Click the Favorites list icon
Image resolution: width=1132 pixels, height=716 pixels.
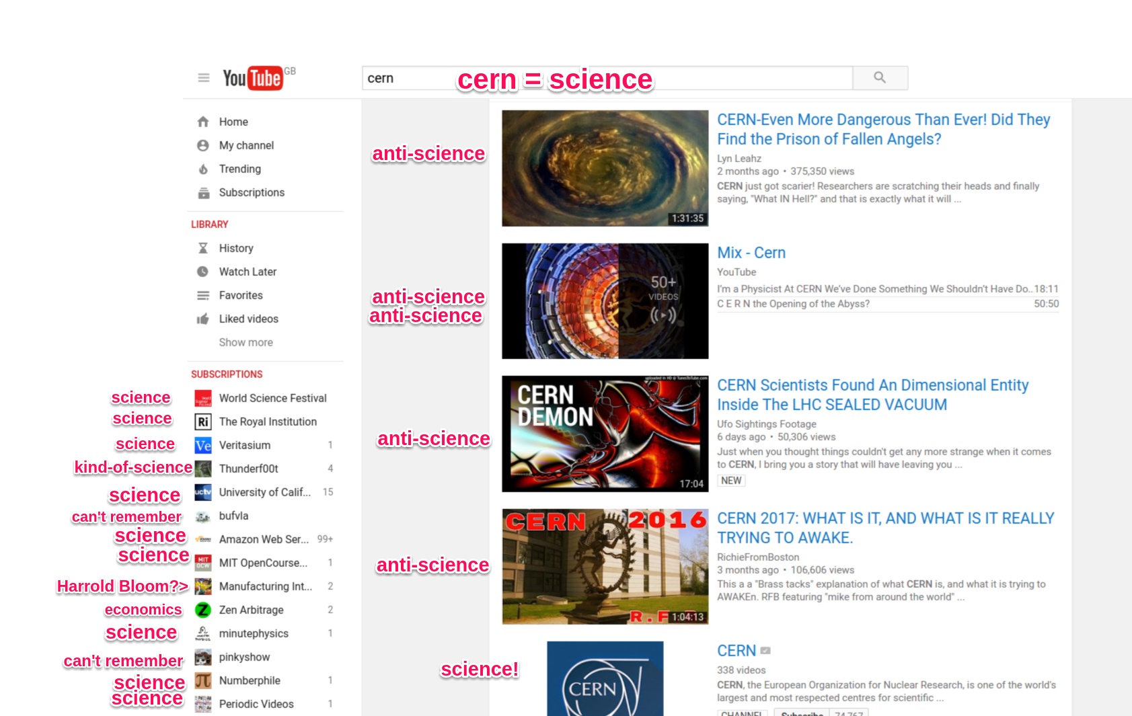203,295
